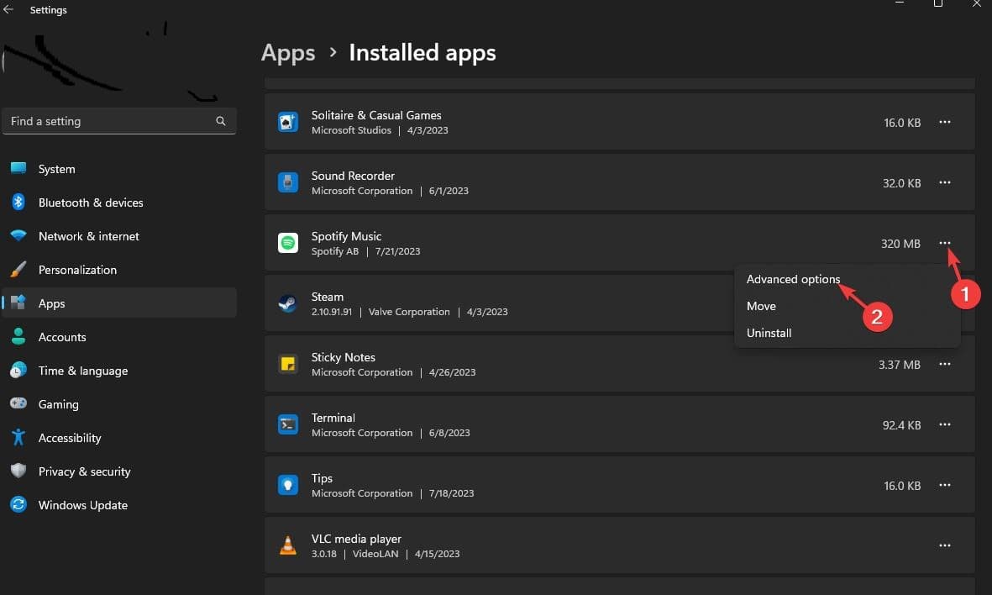Open the three-dot menu for Spotify Music

tap(945, 242)
